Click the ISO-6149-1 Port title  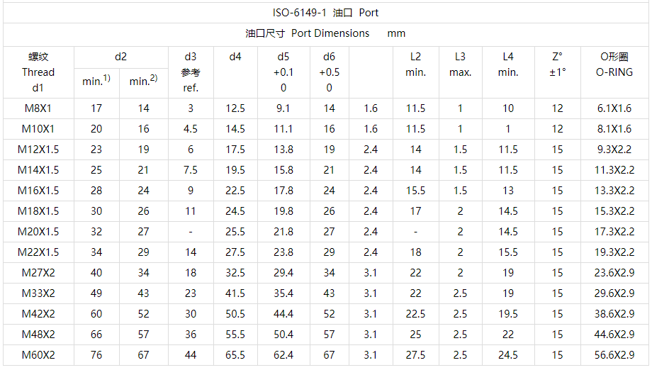(325, 13)
